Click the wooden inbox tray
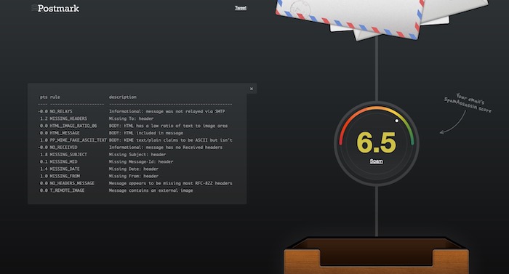This screenshot has width=509, height=274. (376, 256)
